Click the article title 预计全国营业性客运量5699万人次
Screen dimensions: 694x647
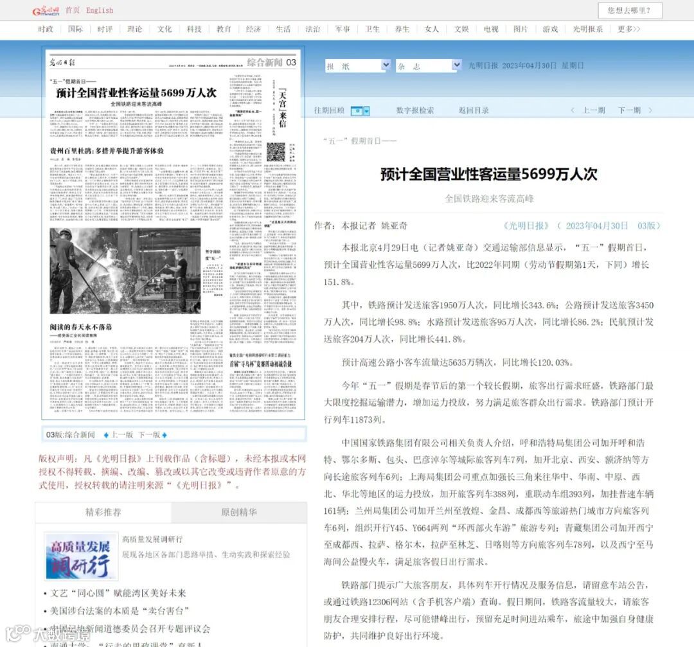488,174
